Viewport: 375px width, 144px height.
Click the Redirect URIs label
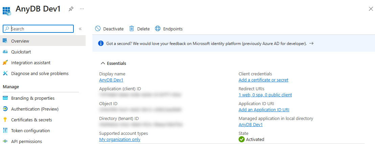(251, 89)
